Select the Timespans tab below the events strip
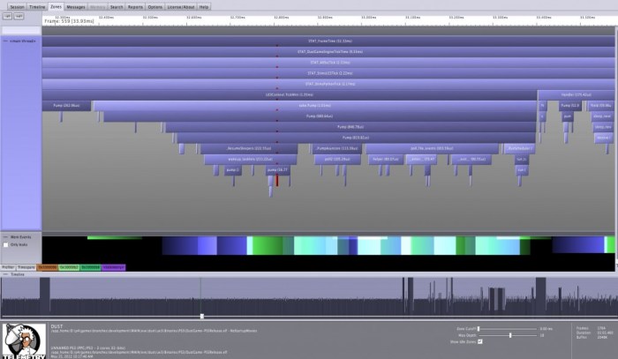This screenshot has width=618, height=359. click(x=26, y=266)
